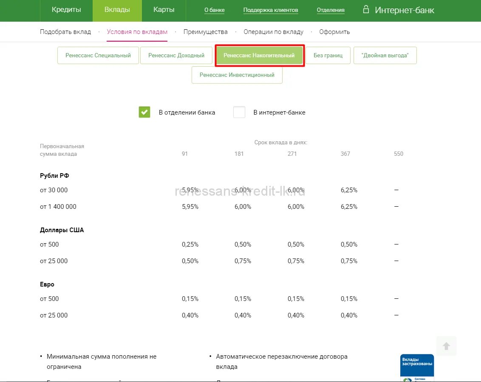Select the Ренессанс Инвестиционный deposit
The width and height of the screenshot is (481, 382).
[x=237, y=75]
